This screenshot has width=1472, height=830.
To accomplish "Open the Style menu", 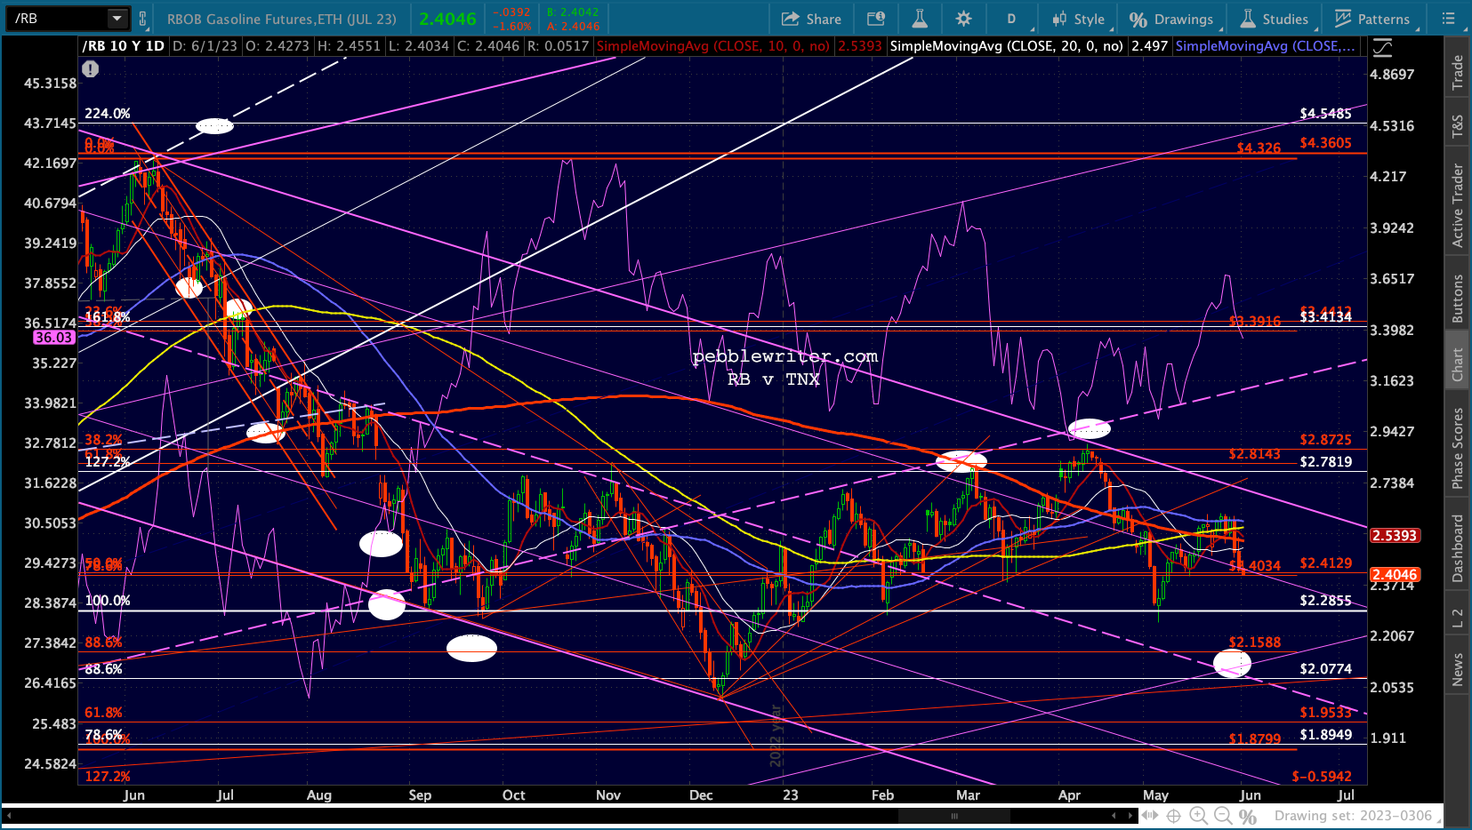I will tap(1078, 19).
